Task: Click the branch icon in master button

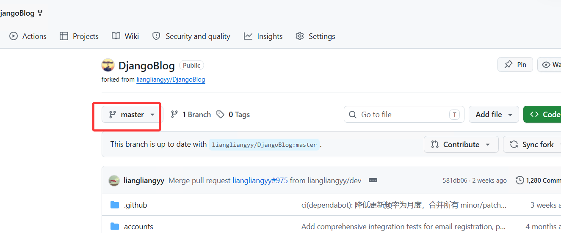Action: point(113,115)
